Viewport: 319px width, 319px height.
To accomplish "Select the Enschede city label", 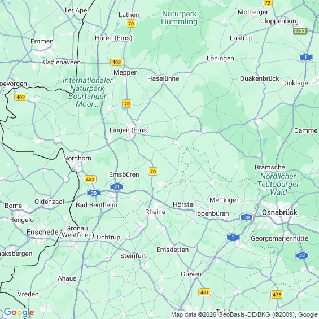I will point(42,232).
